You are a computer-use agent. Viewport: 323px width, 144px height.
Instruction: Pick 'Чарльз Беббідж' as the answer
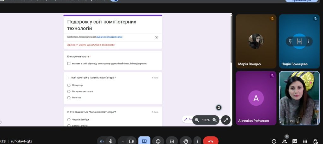point(69,119)
